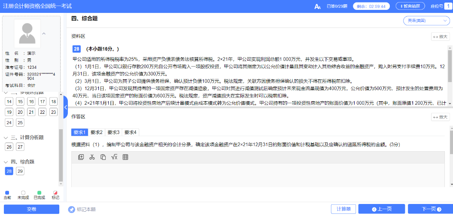Submit the exam with 交卷 button

31,209
